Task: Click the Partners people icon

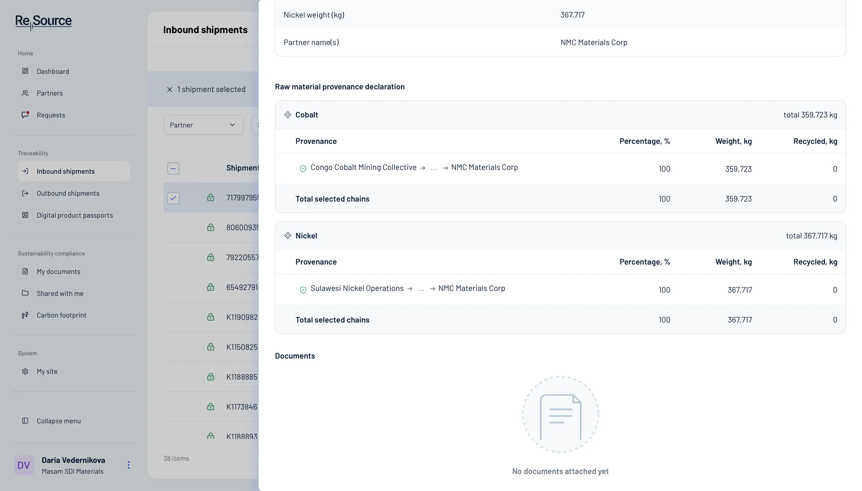Action: click(25, 93)
